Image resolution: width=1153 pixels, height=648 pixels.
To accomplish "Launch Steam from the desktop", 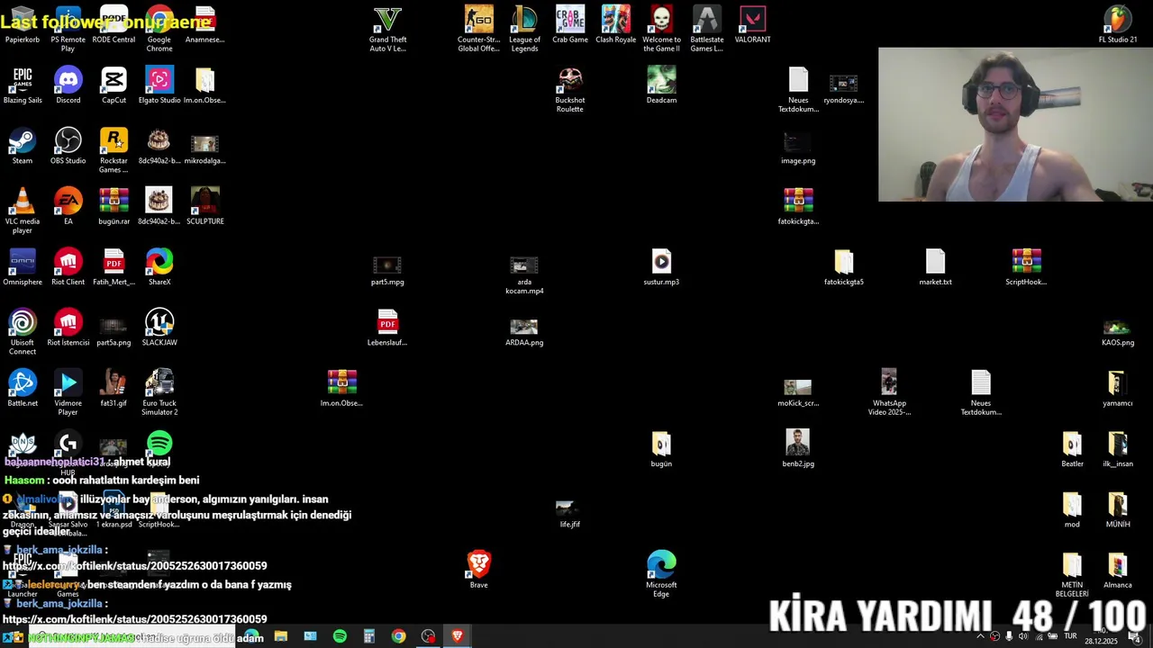I will [x=23, y=145].
